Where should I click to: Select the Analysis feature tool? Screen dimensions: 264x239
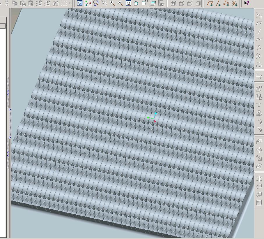pyautogui.click(x=259, y=64)
